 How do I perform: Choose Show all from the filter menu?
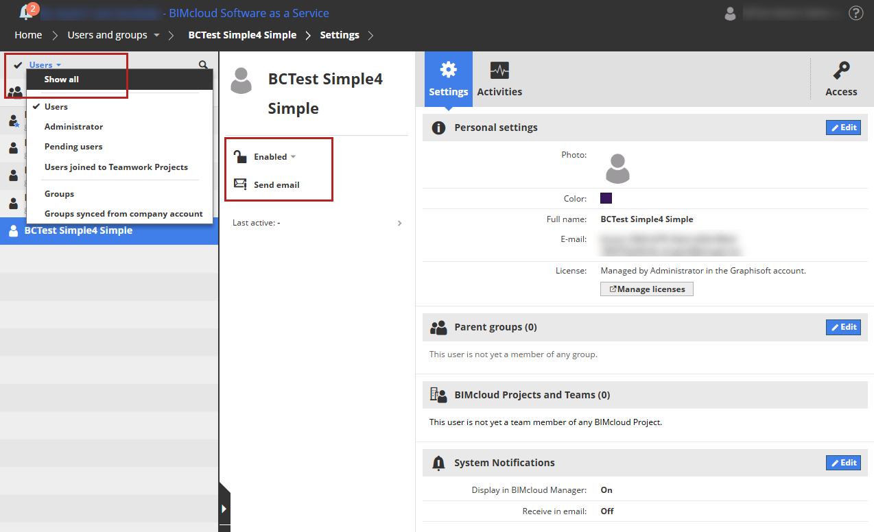(x=62, y=80)
